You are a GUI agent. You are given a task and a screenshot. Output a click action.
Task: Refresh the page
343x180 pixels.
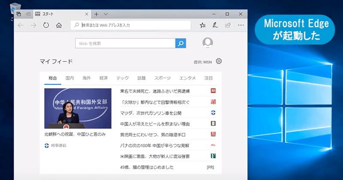pos(46,25)
